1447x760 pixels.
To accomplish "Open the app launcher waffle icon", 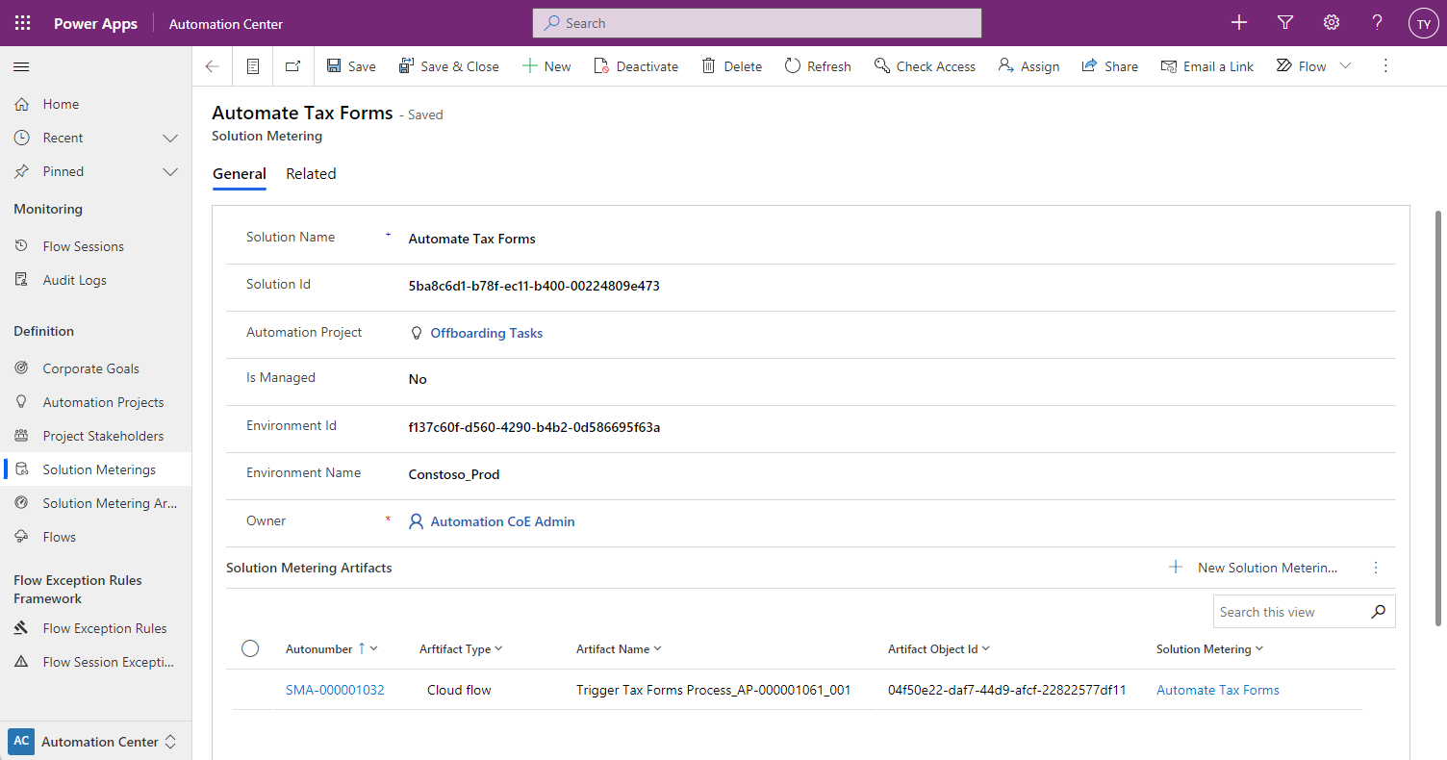I will [x=22, y=23].
